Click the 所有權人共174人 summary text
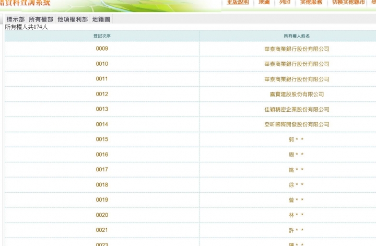Screen dimensions: 376x246 click(x=27, y=27)
